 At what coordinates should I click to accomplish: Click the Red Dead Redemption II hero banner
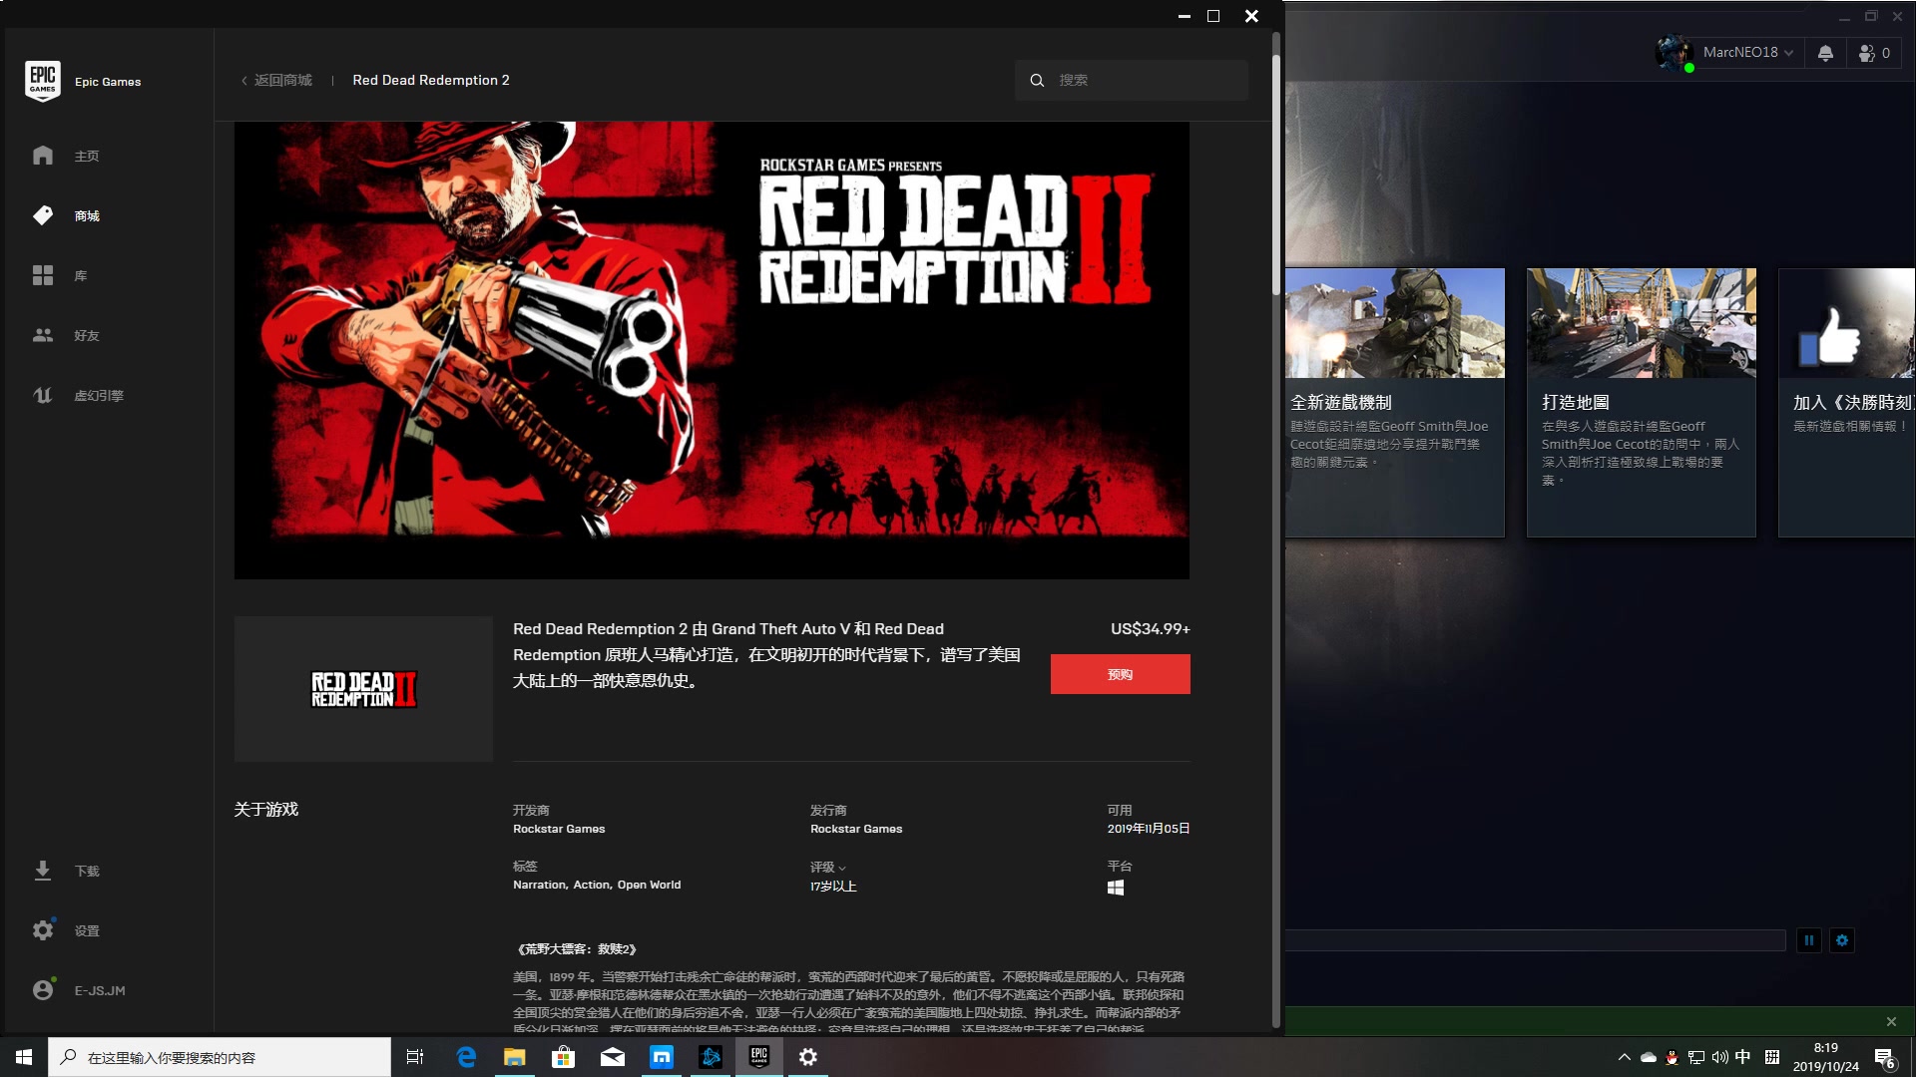pos(712,350)
